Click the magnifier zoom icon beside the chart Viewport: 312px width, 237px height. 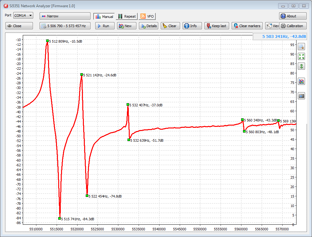pyautogui.click(x=302, y=47)
